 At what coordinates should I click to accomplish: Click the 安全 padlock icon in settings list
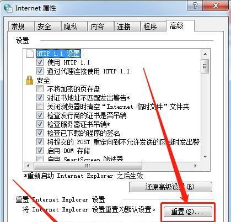point(29,80)
